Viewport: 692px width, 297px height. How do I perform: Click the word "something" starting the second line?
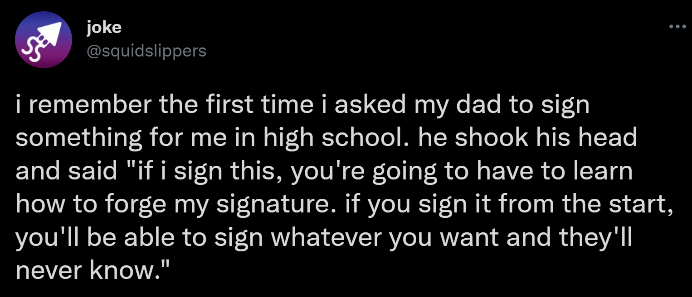(78, 139)
